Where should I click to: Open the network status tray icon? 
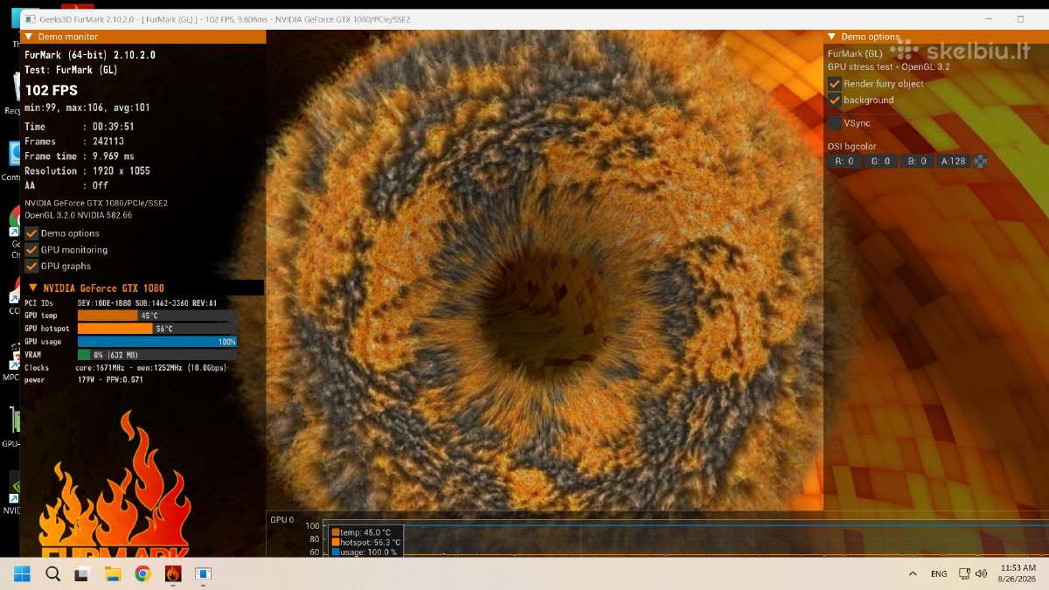(964, 573)
